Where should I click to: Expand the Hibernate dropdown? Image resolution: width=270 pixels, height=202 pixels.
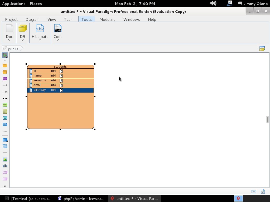click(40, 40)
